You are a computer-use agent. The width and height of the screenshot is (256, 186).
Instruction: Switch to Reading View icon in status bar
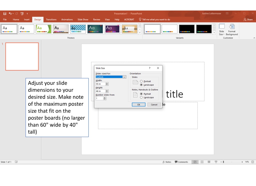pyautogui.click(x=209, y=162)
